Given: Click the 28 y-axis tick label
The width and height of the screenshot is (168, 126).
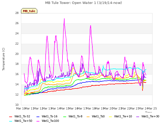Looking at the screenshot, I should click(17, 13).
